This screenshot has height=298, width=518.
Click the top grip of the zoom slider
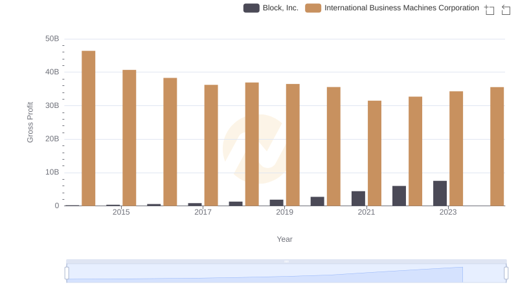(x=286, y=261)
